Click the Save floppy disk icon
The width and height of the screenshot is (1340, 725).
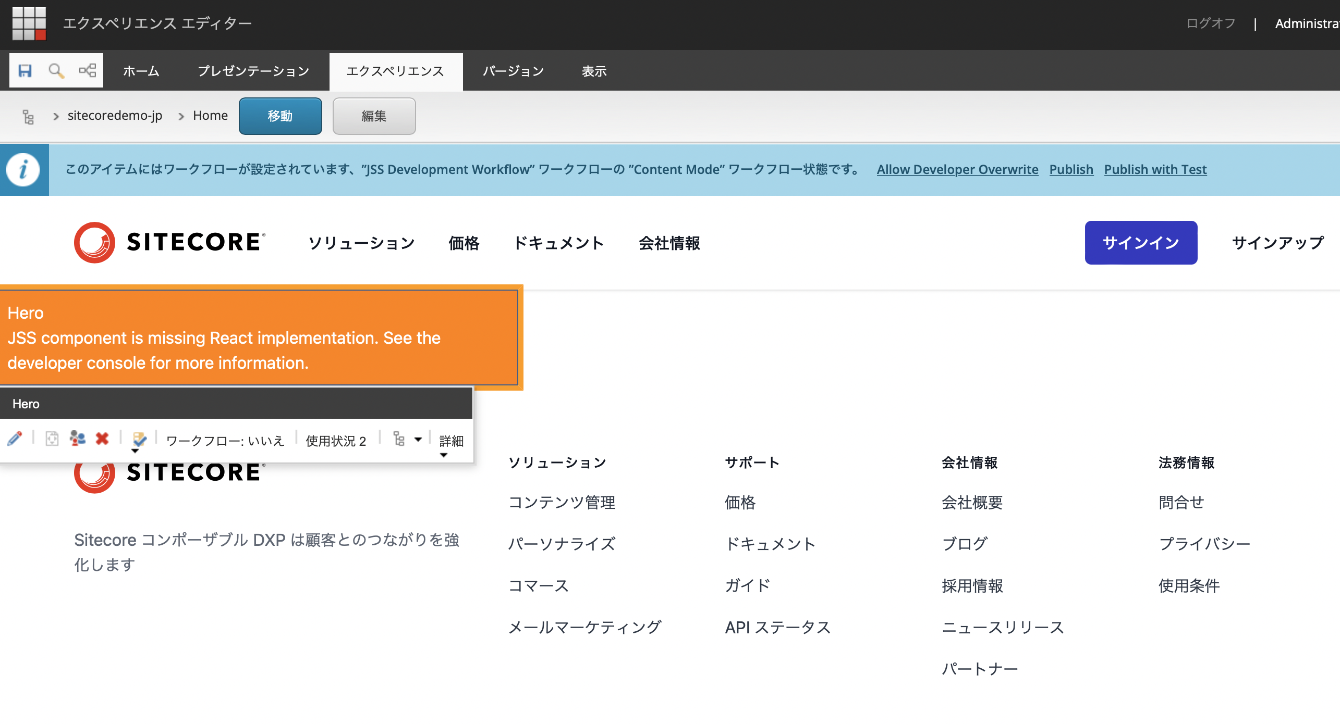25,70
